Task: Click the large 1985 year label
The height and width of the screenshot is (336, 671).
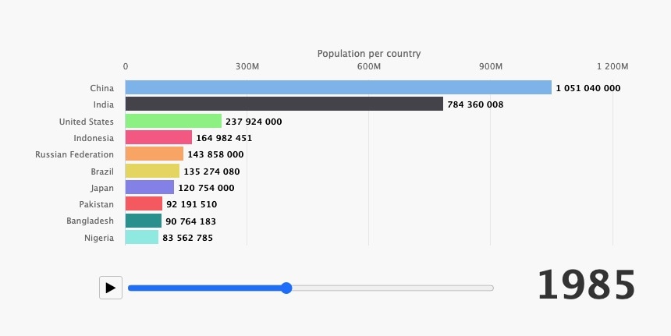Action: point(586,285)
